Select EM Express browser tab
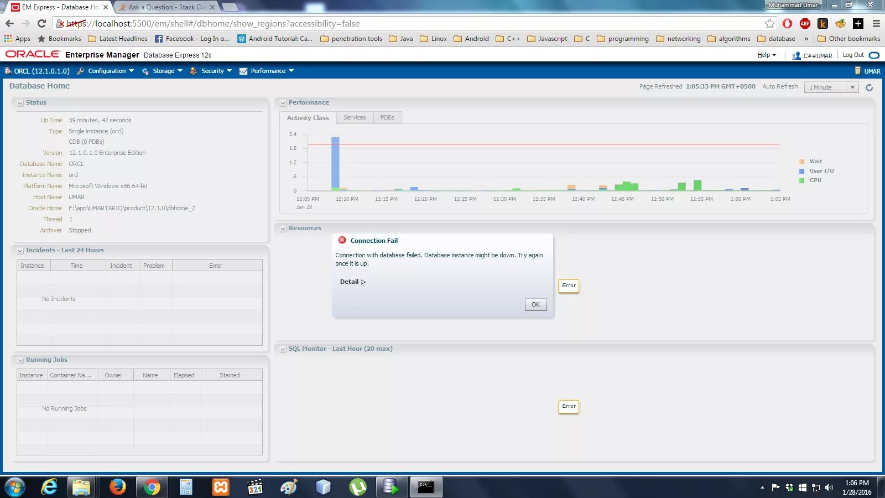The width and height of the screenshot is (885, 498). coord(60,7)
